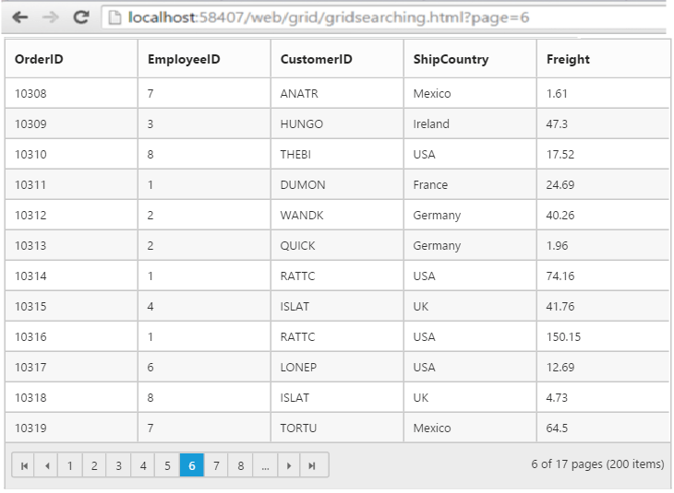Go to next page in pager
Image resolution: width=674 pixels, height=493 pixels.
tap(289, 465)
